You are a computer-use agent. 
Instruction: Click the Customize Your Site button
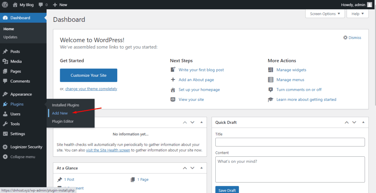pos(88,75)
